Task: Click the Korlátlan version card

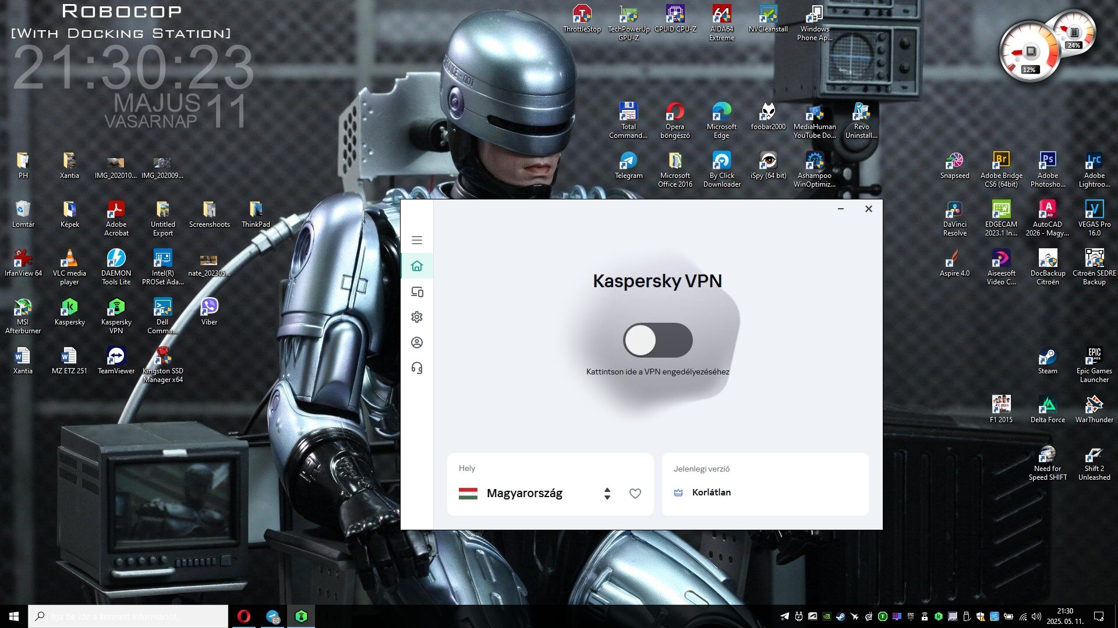Action: tap(765, 484)
